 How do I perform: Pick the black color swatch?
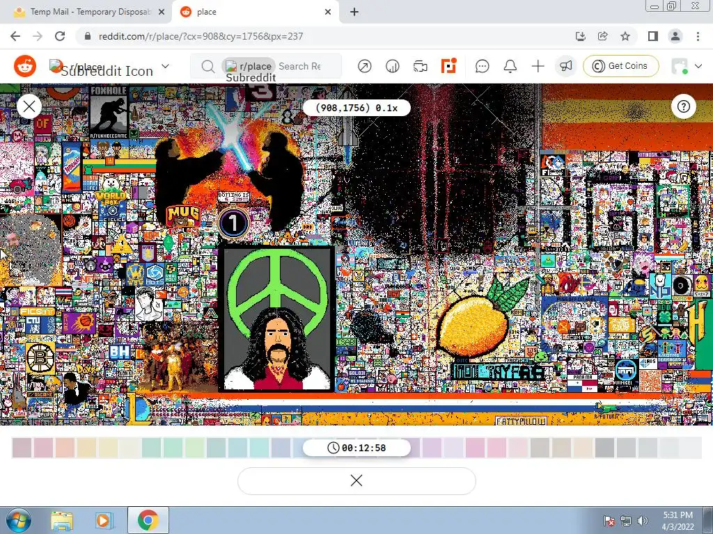click(x=605, y=448)
